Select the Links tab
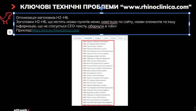Screen dimensions: 196x111 point(106,38)
